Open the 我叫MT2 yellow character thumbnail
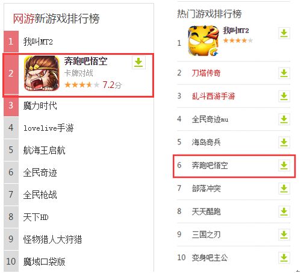The image size is (301, 273). [203, 41]
